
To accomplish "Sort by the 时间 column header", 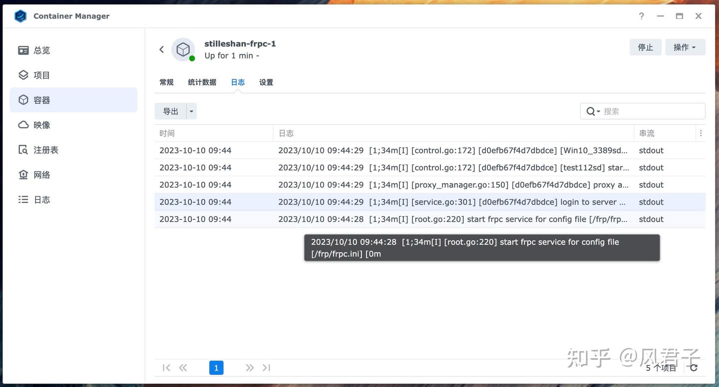I will tap(214, 133).
